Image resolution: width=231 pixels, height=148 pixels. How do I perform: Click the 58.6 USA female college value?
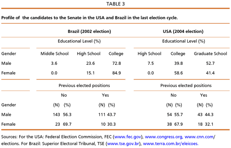point(178,73)
